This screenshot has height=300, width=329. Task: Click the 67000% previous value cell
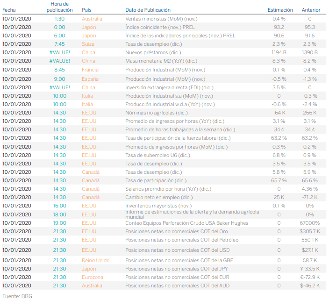(310, 223)
